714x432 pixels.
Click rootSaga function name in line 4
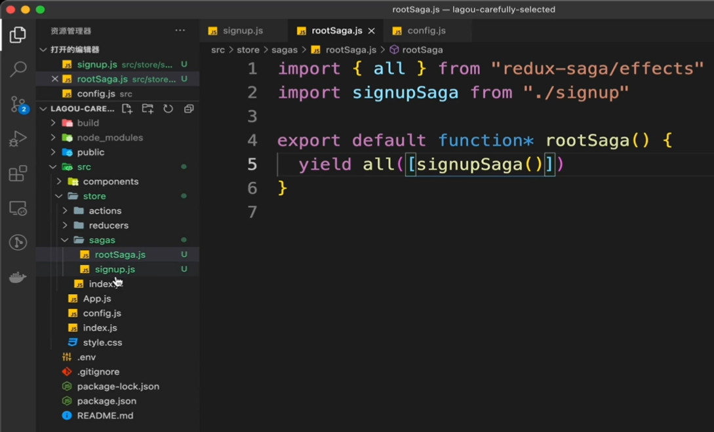click(x=587, y=141)
